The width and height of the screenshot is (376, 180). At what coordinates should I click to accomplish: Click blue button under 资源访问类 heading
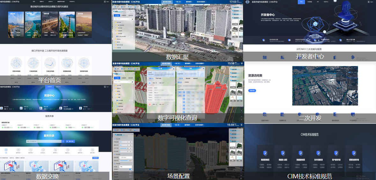point(252,90)
